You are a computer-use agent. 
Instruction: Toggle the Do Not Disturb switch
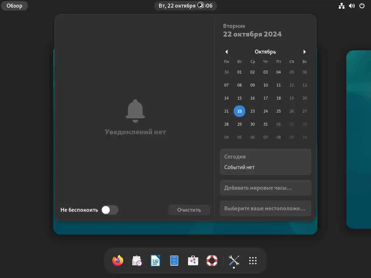[x=110, y=210]
